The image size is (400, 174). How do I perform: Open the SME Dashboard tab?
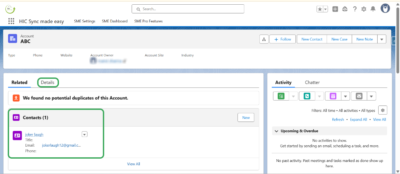click(115, 21)
